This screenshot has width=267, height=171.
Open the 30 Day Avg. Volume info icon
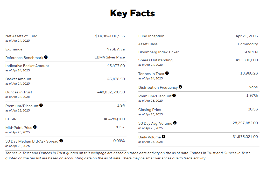point(175,123)
